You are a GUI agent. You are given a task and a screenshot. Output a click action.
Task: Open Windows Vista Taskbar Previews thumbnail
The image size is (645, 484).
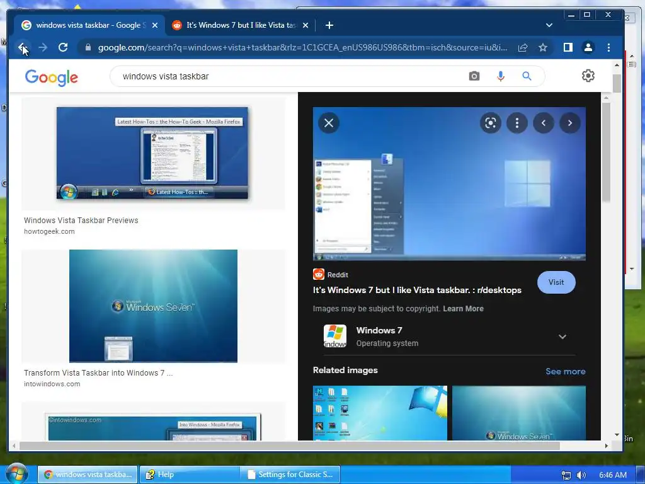(152, 153)
